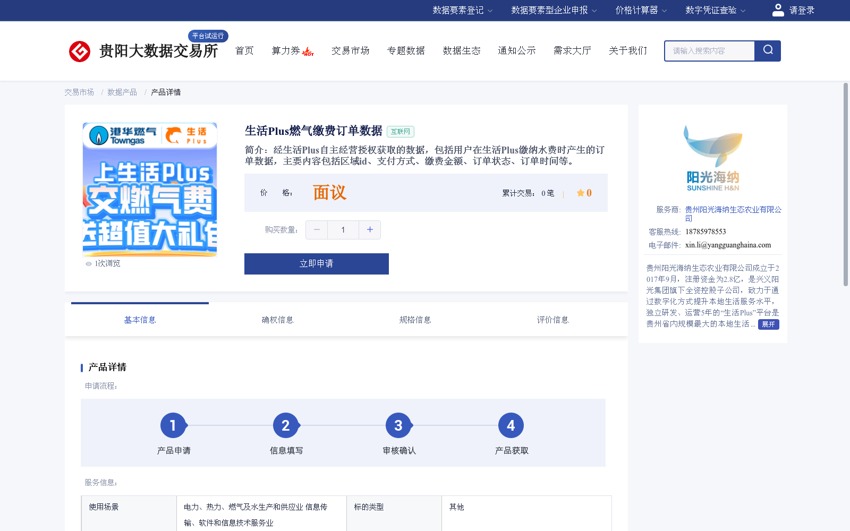Screen dimensions: 850x531
Task: Click the Sunshine H&N whale logo
Action: pos(712,158)
